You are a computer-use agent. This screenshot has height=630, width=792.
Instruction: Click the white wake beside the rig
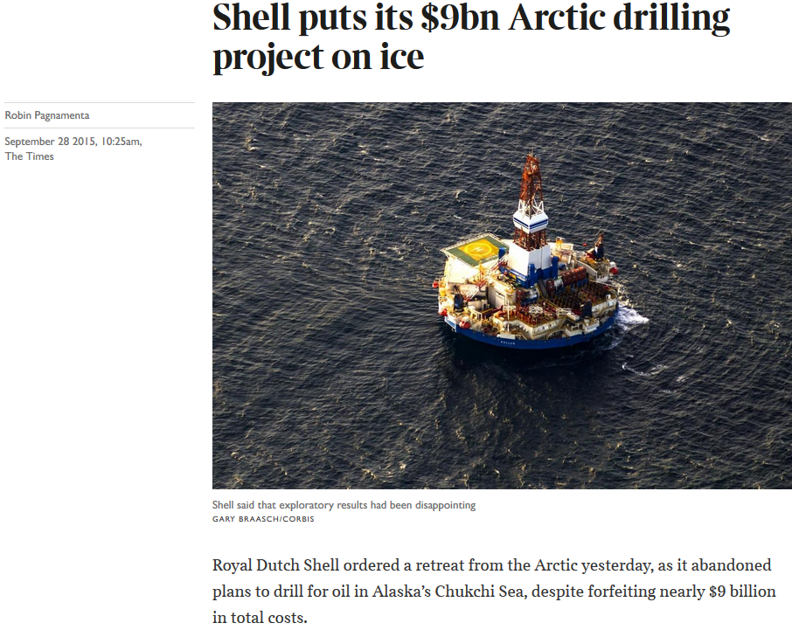(632, 317)
